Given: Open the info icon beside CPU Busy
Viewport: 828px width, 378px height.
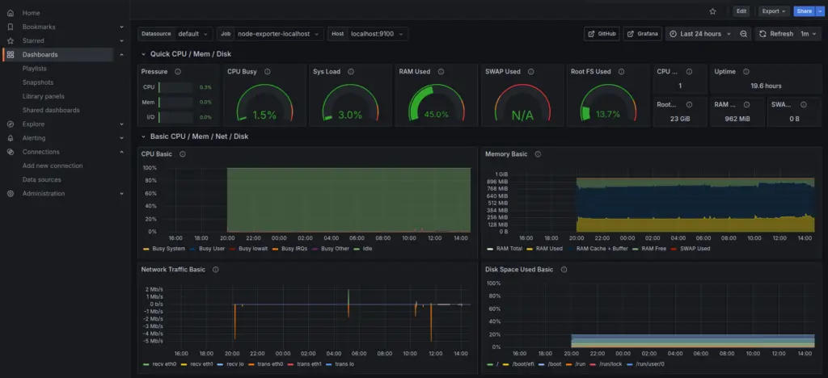Looking at the screenshot, I should [267, 72].
